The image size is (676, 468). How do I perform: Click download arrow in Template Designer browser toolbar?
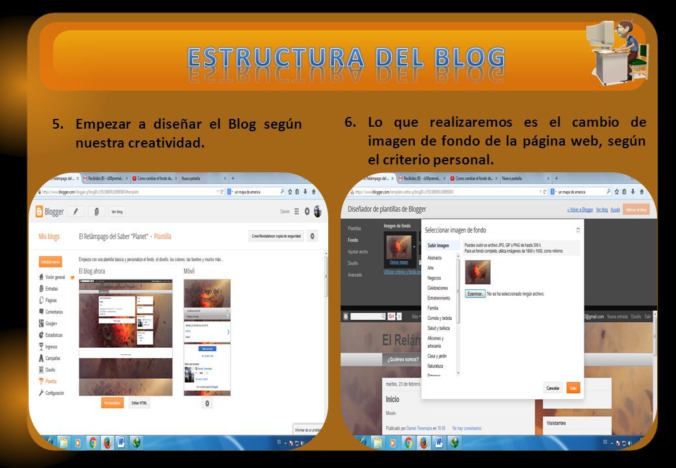point(633,192)
